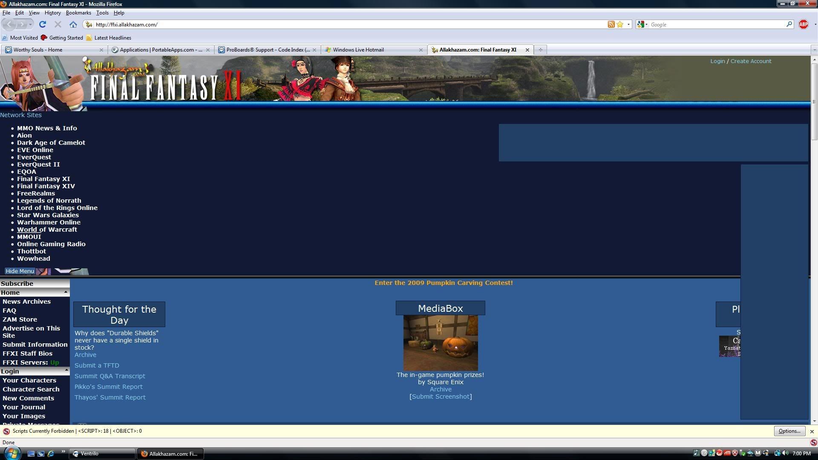Screen dimensions: 818x460
Task: Bookmark page with the star icon
Action: pos(620,24)
